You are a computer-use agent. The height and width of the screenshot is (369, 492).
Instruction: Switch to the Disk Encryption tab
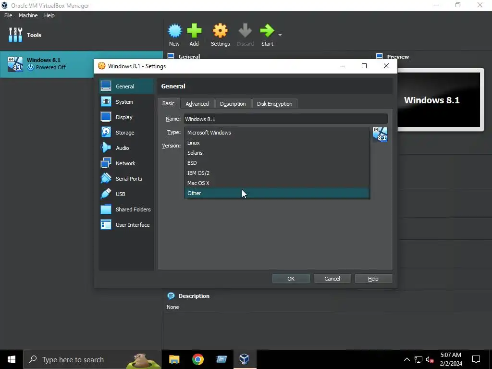[x=274, y=104]
